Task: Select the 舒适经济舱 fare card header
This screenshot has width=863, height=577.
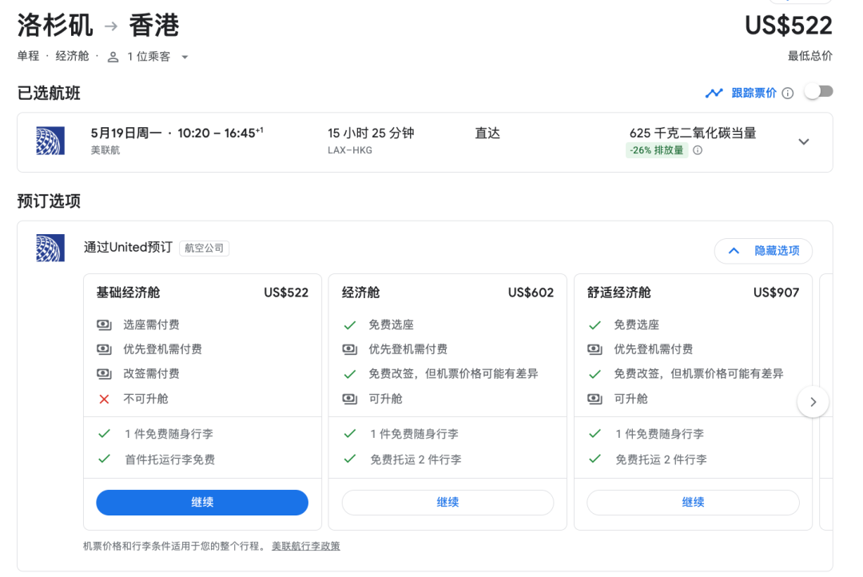Action: point(693,292)
